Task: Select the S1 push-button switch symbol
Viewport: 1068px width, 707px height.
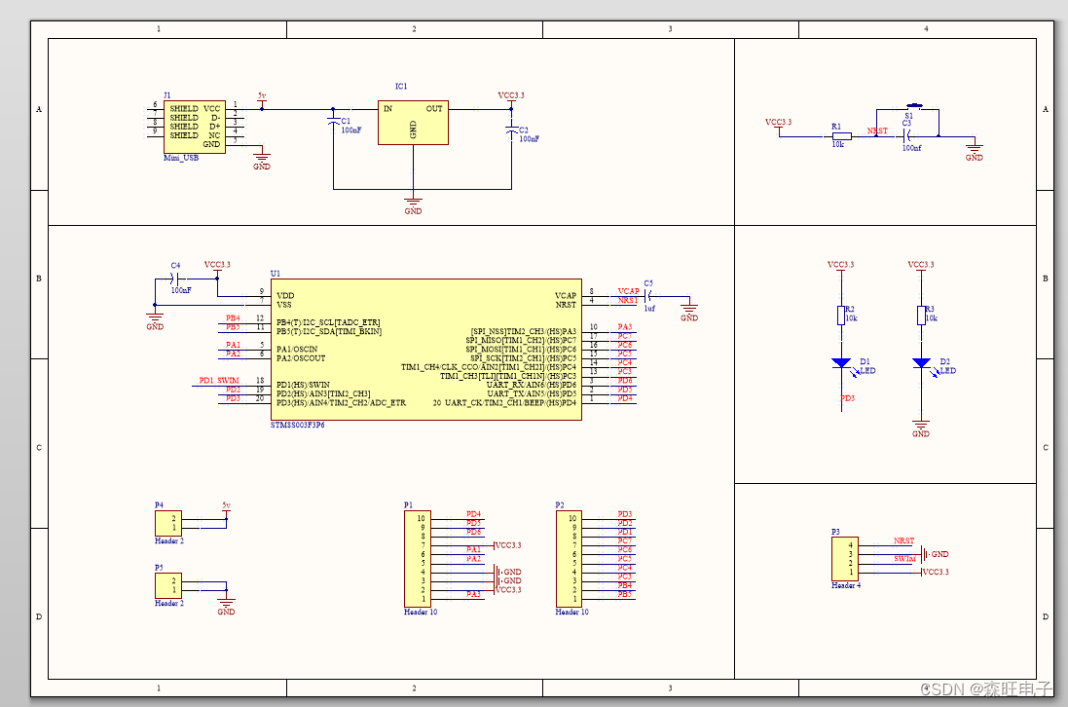Action: tap(914, 106)
